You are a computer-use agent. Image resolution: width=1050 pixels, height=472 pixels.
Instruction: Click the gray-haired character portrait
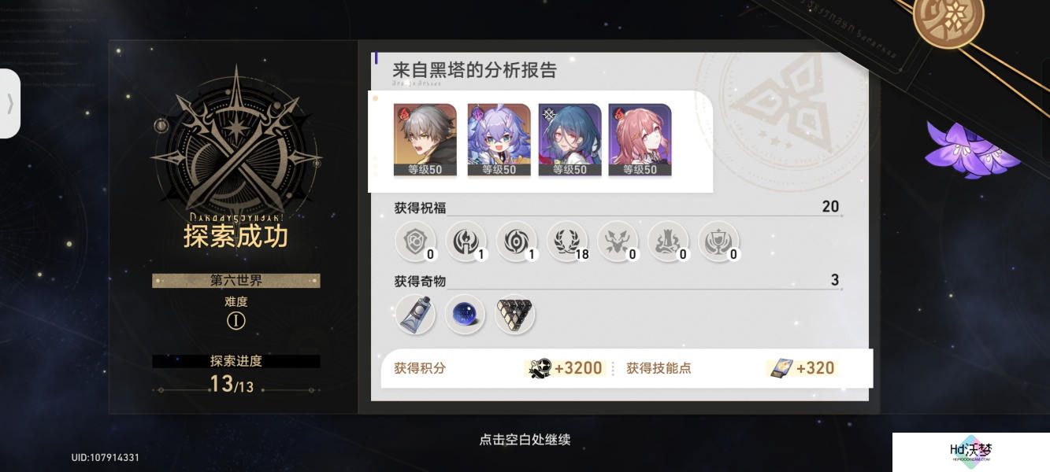(425, 140)
